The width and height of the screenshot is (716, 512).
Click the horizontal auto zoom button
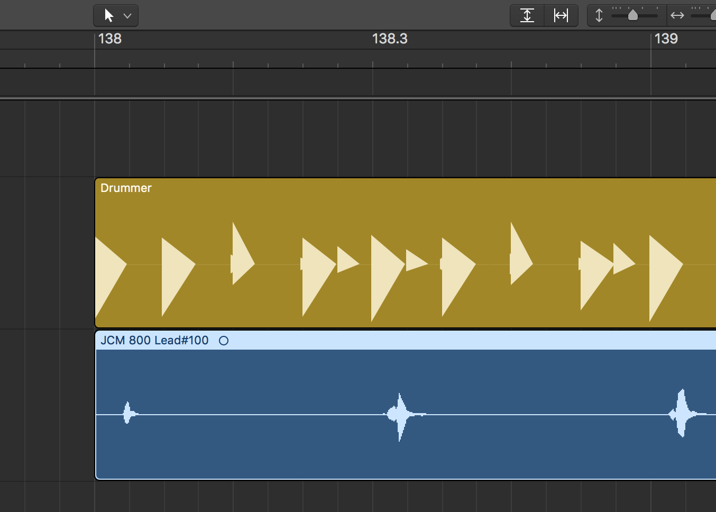[x=561, y=15]
